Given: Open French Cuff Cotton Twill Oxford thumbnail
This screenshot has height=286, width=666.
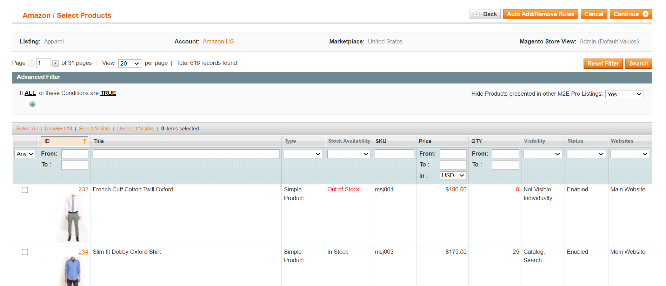Looking at the screenshot, I should pos(73,219).
